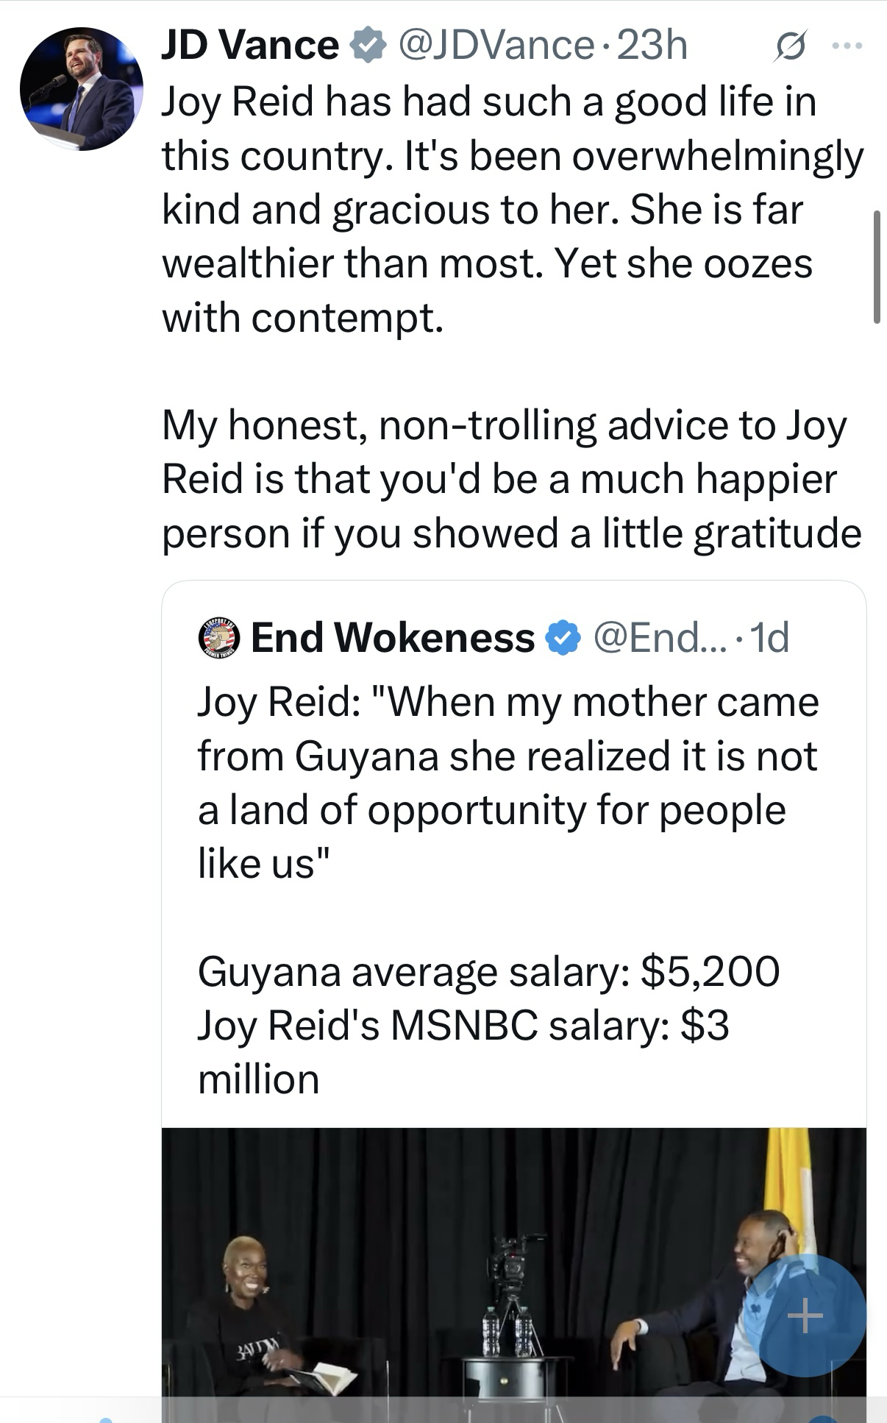Click the "Guyana average salary: $5,200" line

pyautogui.click(x=488, y=971)
